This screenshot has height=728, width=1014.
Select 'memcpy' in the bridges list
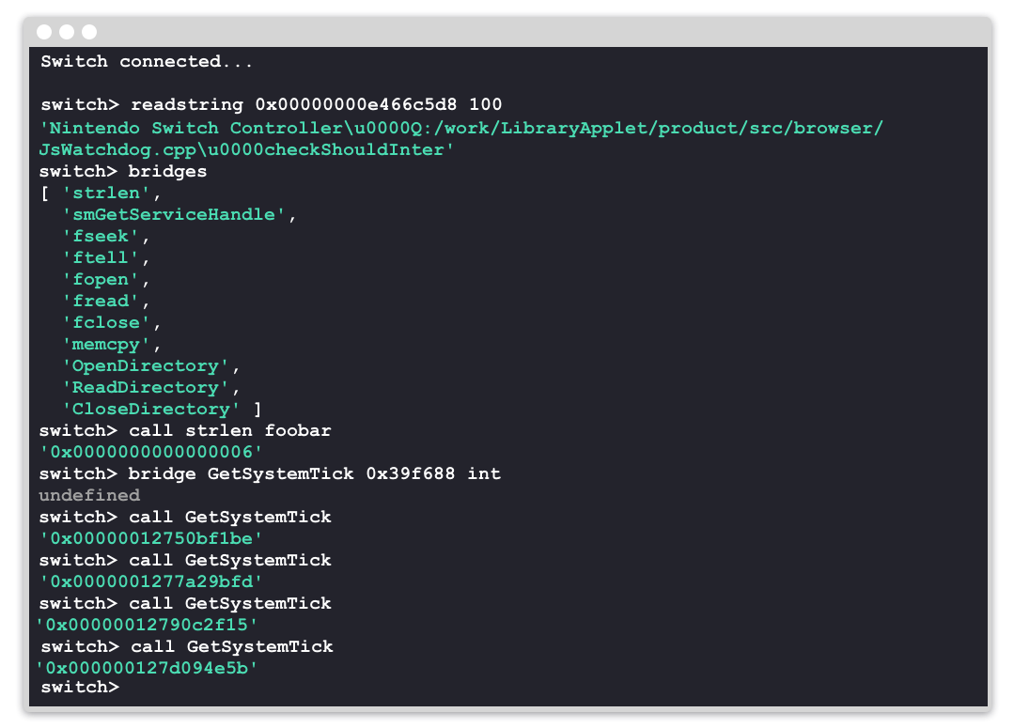click(x=106, y=345)
